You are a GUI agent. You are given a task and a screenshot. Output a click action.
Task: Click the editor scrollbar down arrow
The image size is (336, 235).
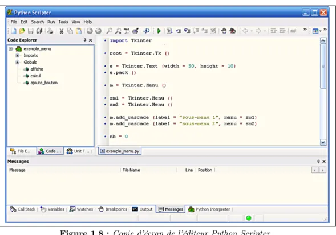click(323, 142)
